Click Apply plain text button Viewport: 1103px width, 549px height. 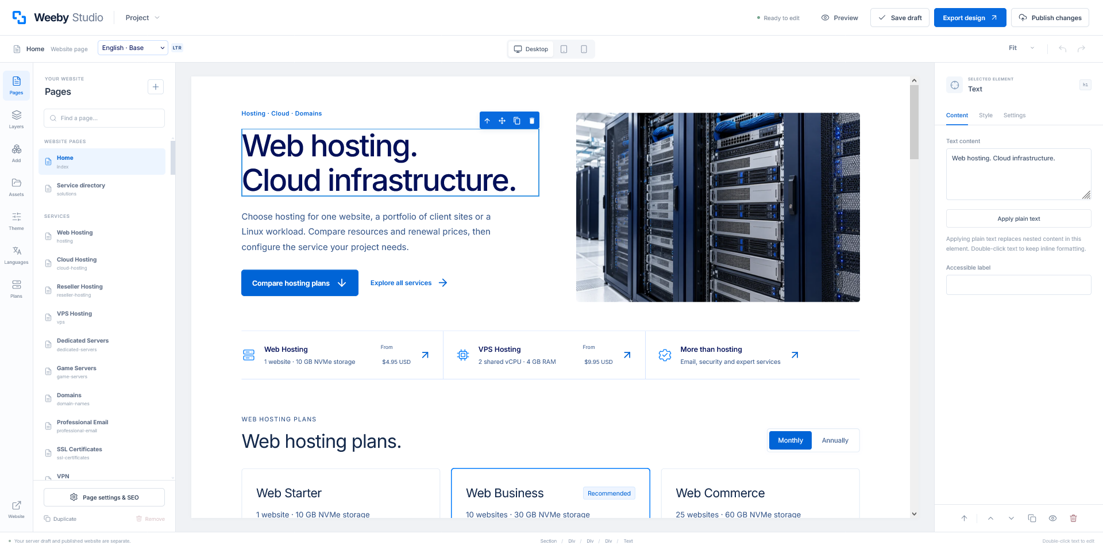[1019, 218]
